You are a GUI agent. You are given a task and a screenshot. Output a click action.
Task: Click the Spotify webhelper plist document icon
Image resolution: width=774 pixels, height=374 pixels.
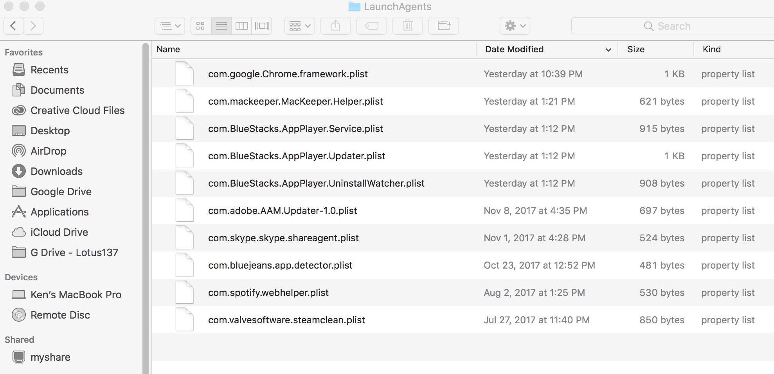click(185, 292)
